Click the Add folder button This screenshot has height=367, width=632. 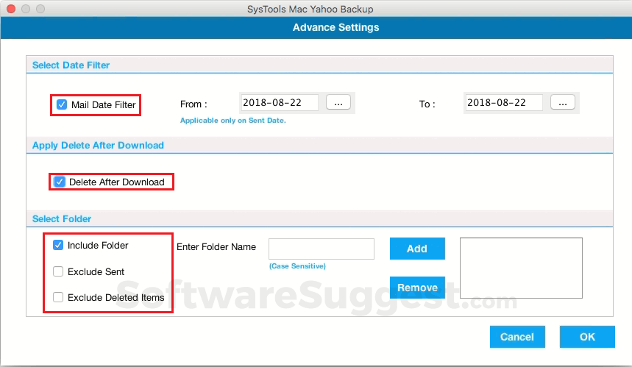pos(417,249)
